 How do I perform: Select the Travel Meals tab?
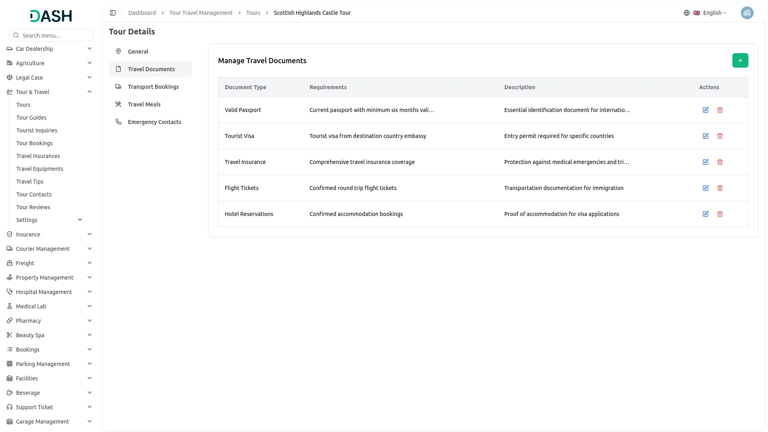pos(144,104)
